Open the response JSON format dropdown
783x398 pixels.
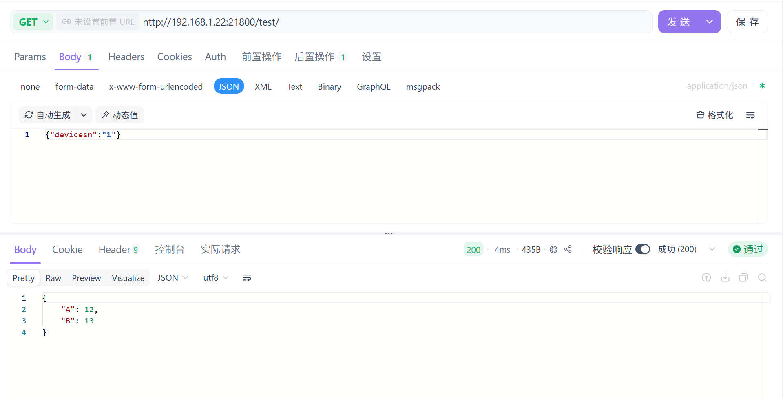click(173, 278)
